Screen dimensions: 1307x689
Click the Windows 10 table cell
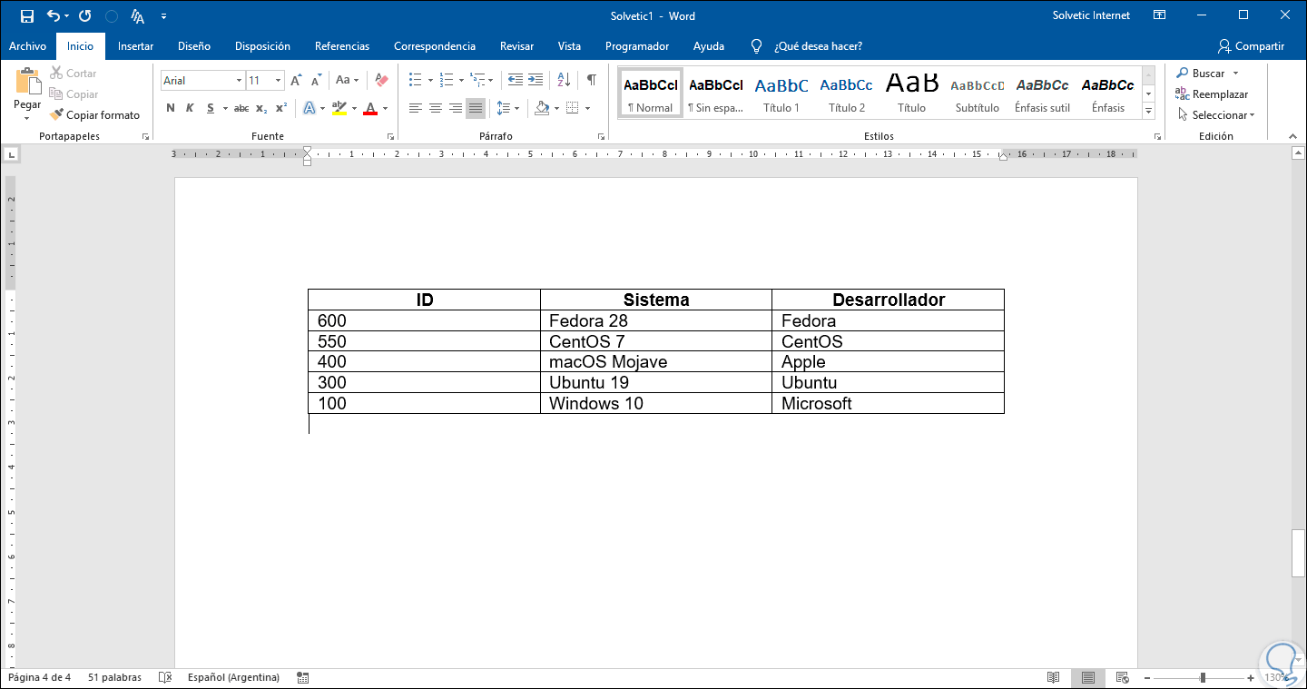[656, 404]
